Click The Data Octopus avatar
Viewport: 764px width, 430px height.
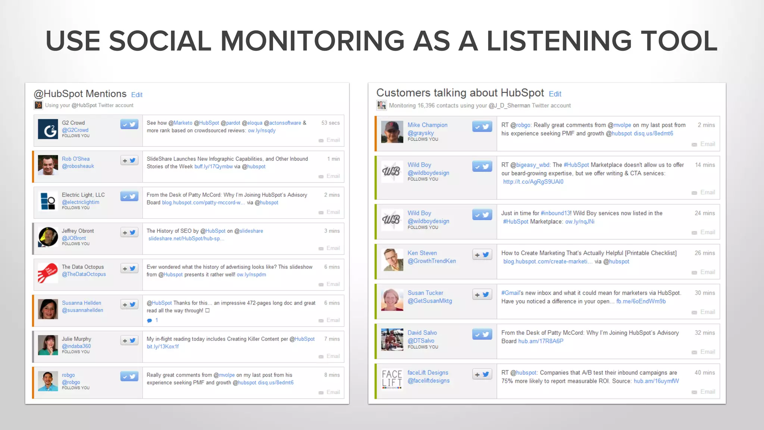click(48, 273)
